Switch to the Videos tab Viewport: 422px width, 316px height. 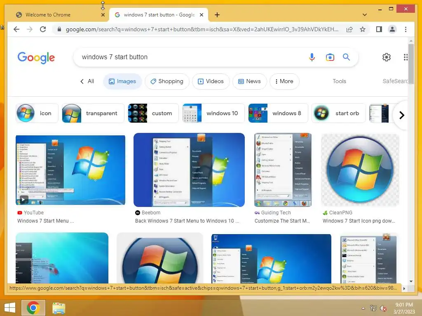211,81
